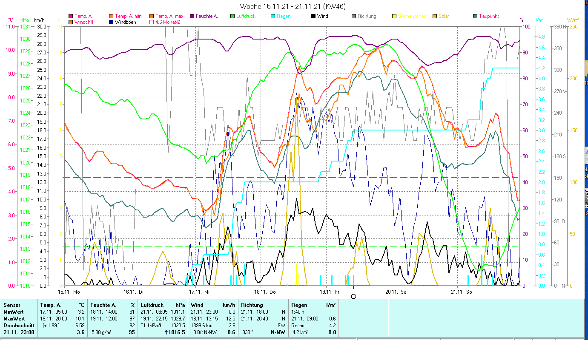Click the Durchschnitt row label

(18, 326)
